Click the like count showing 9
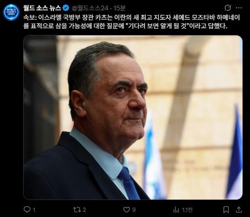The width and height of the screenshot is (250, 217). (x=134, y=209)
